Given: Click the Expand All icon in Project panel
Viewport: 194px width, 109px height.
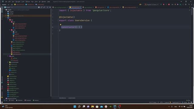Looking at the screenshot, I should tap(42, 7).
